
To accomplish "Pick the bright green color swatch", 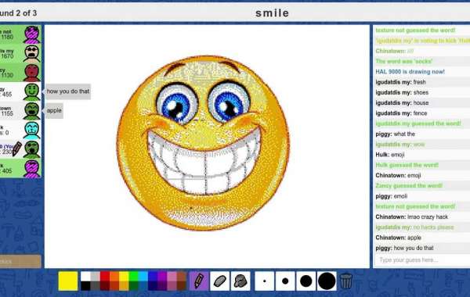I will pyautogui.click(x=134, y=277).
